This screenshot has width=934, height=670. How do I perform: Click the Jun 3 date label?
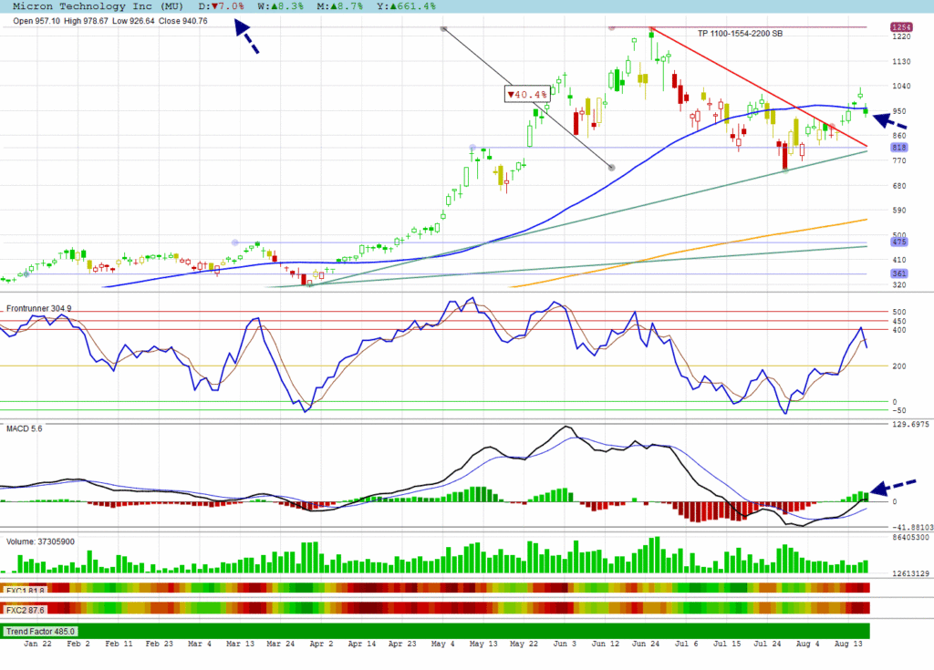[x=565, y=644]
